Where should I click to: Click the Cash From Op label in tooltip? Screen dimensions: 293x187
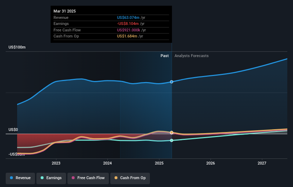[66, 36]
